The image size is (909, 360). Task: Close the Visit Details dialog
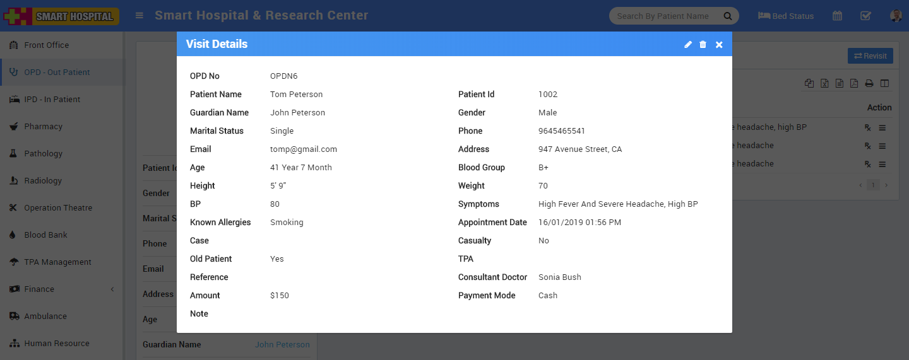tap(719, 45)
